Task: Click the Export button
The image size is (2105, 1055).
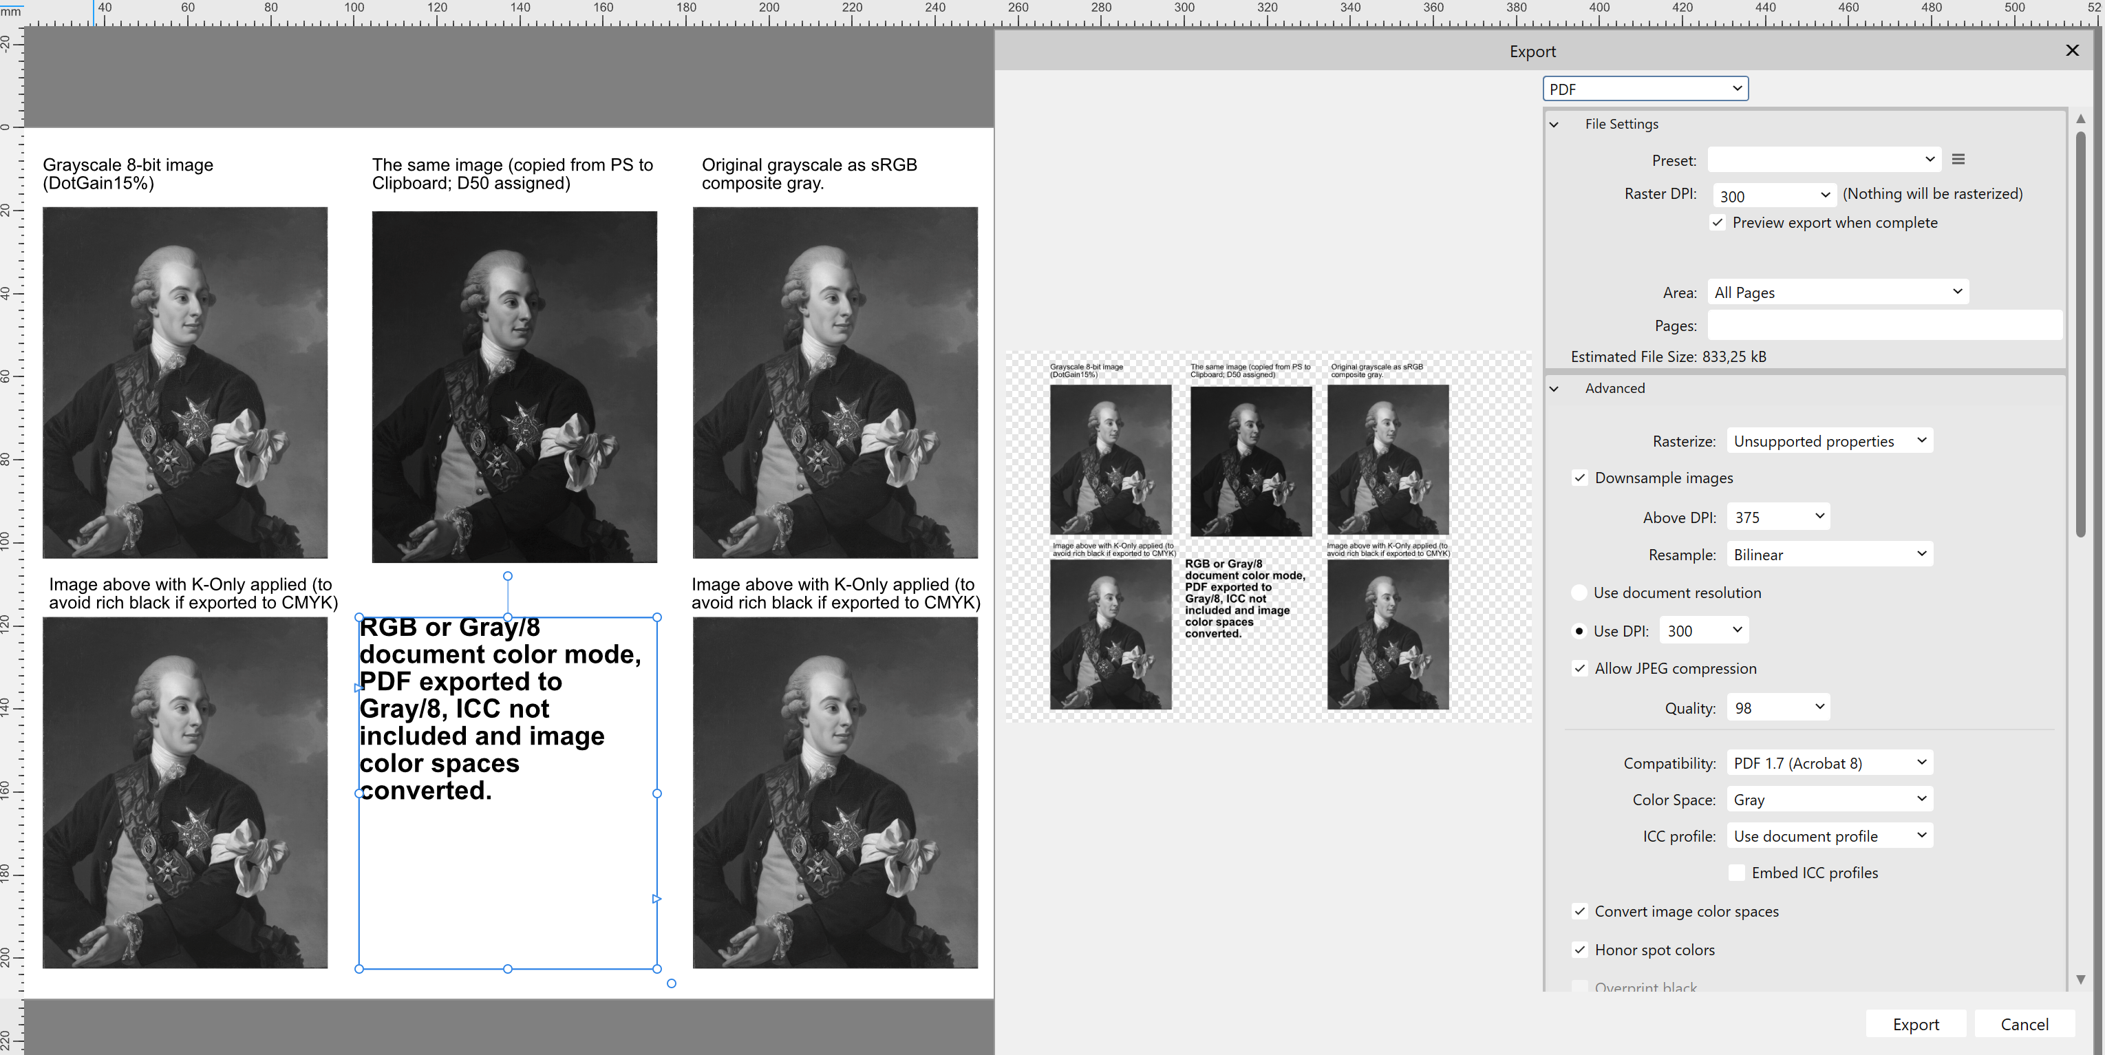Action: pyautogui.click(x=1916, y=1024)
